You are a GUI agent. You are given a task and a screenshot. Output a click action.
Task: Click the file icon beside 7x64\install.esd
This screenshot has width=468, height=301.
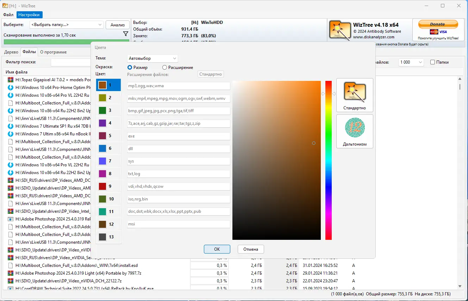pyautogui.click(x=11, y=265)
